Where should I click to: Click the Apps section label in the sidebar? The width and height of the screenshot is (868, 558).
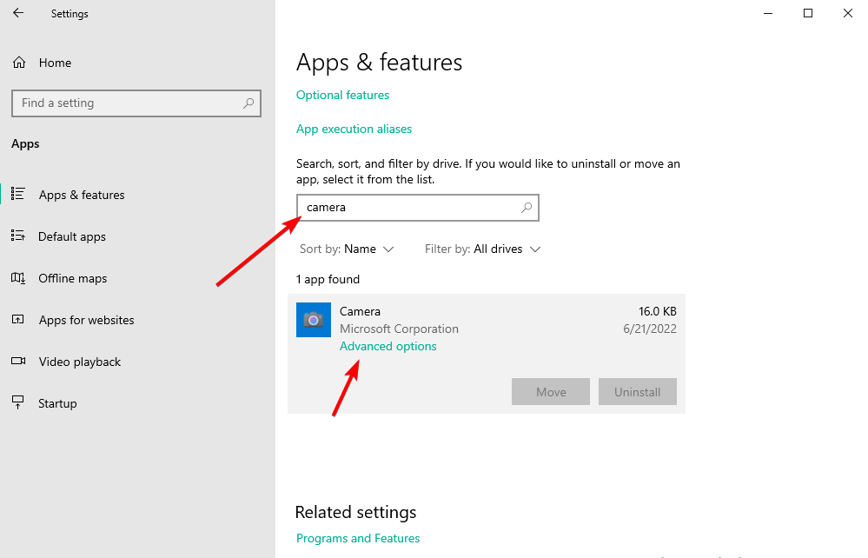25,144
